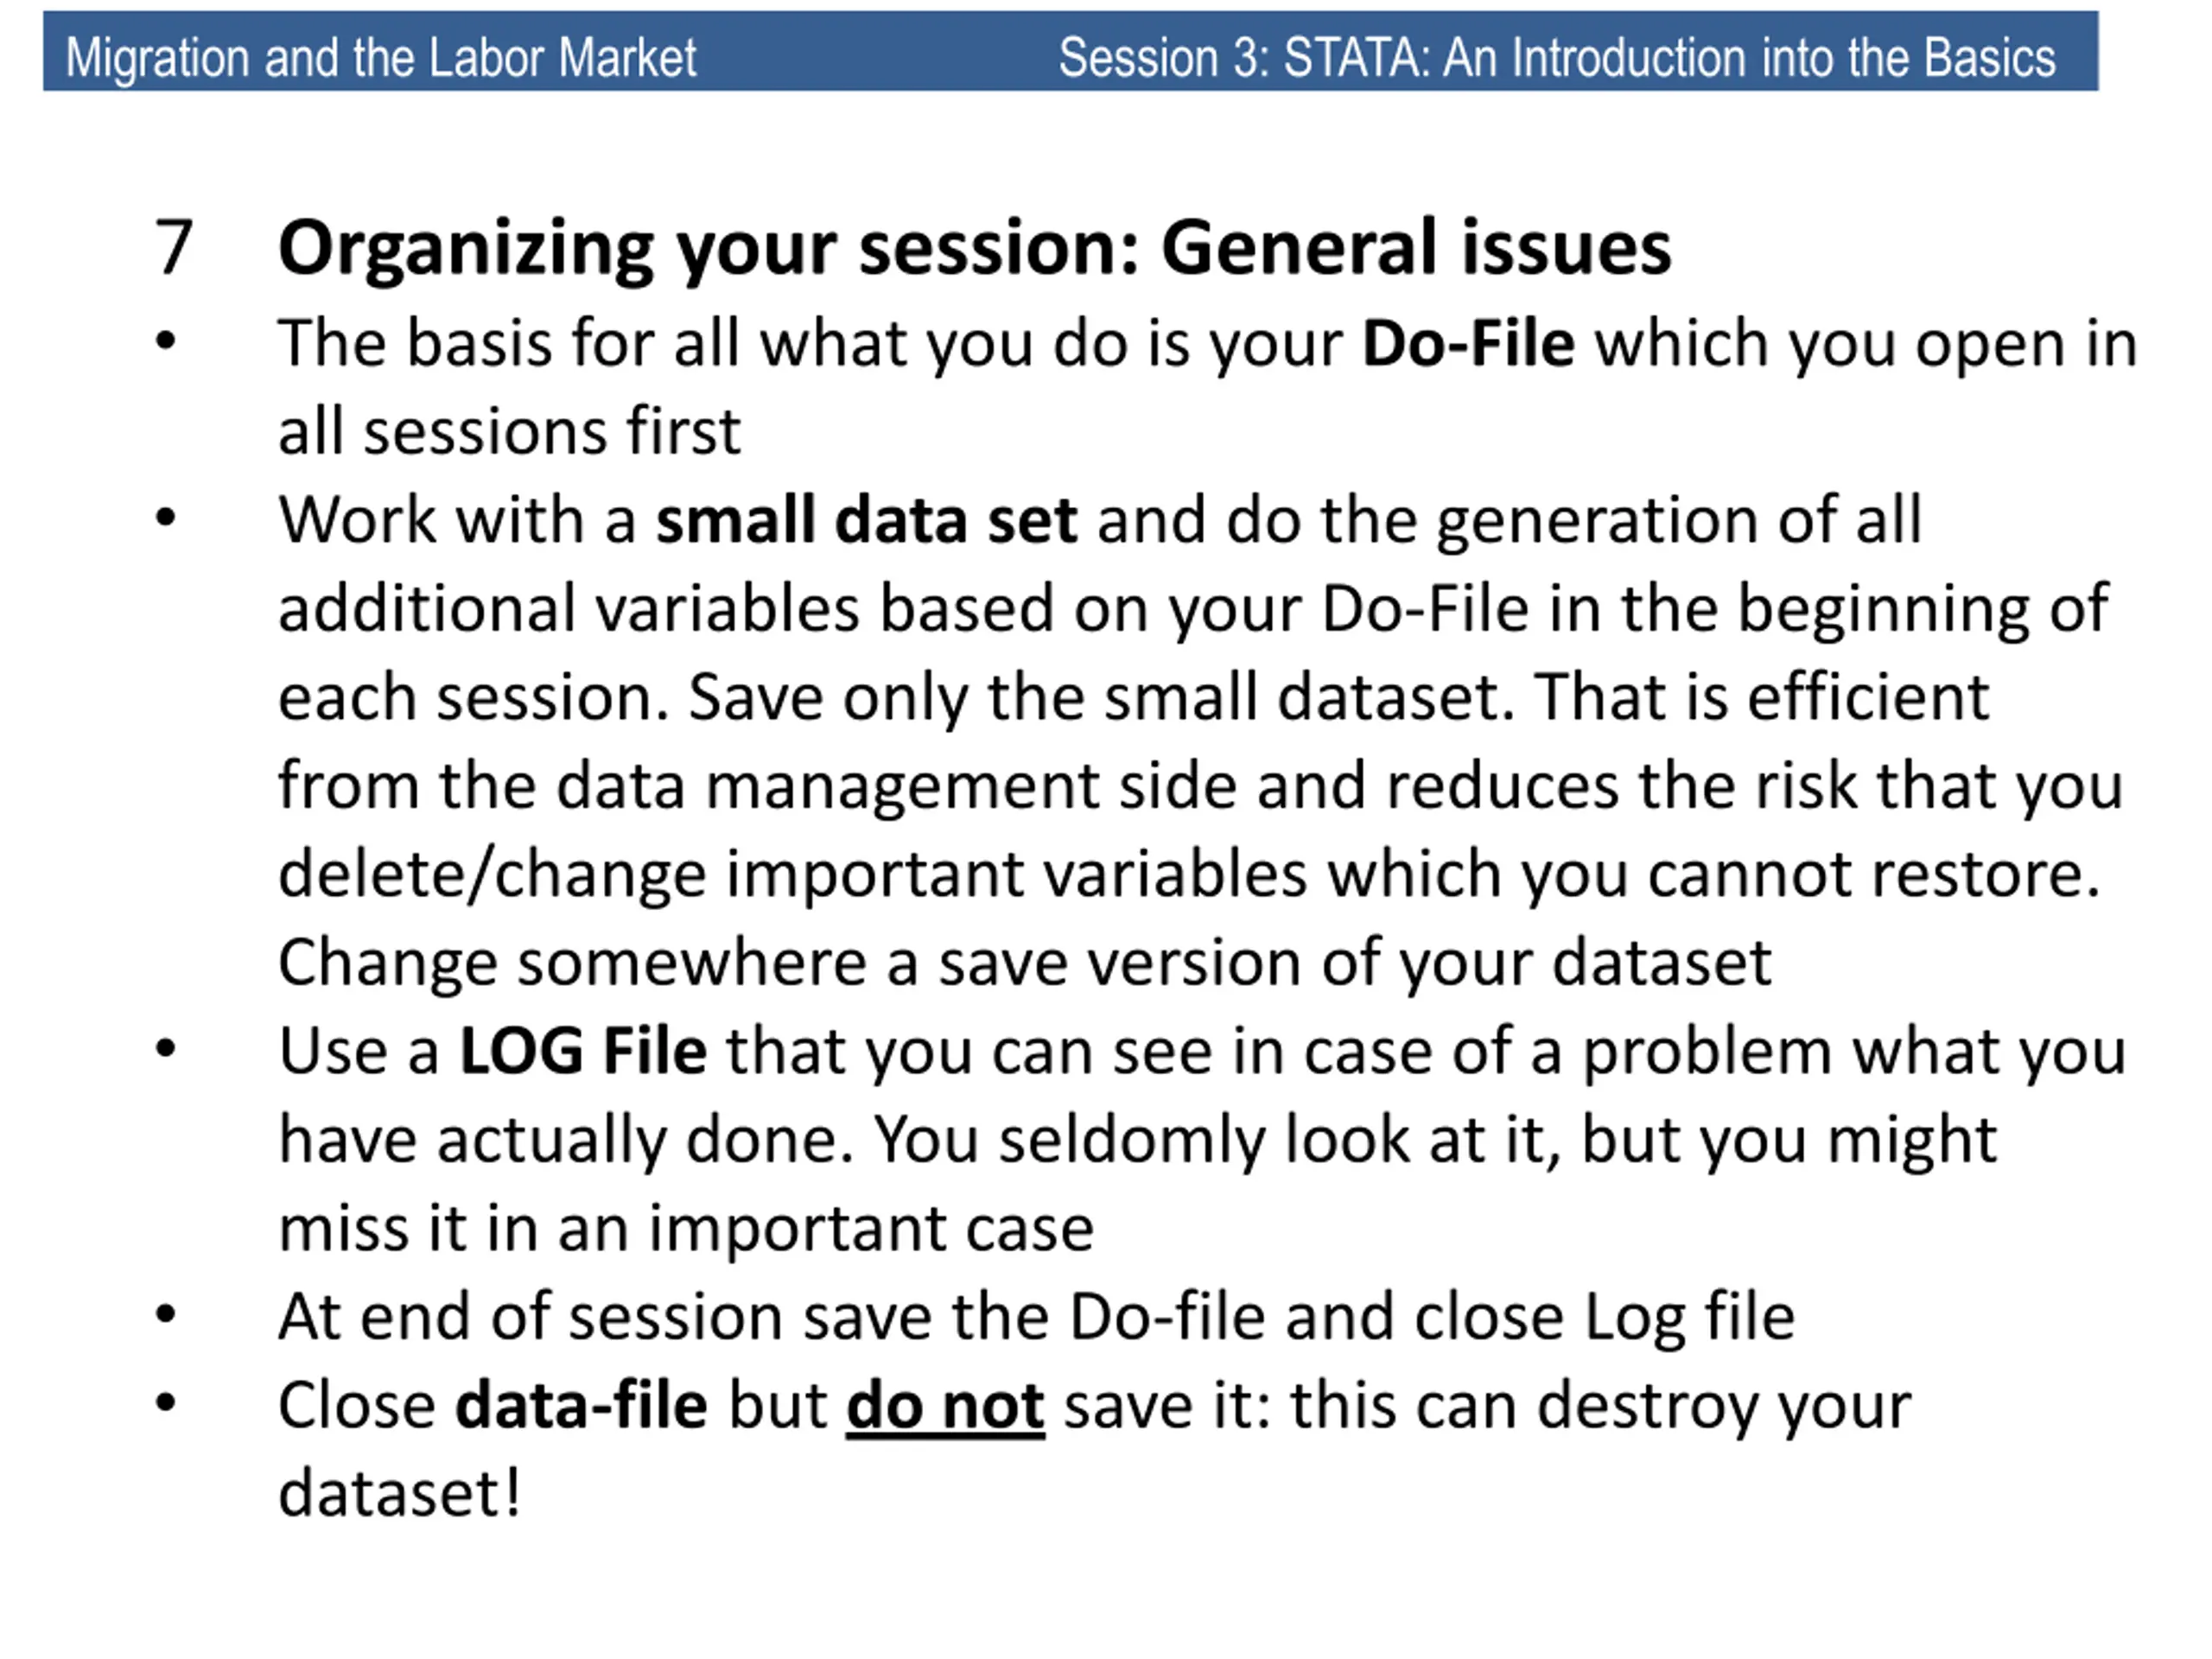2212x1659 pixels.
Task: Click the first bullet point marker
Action: coord(166,342)
